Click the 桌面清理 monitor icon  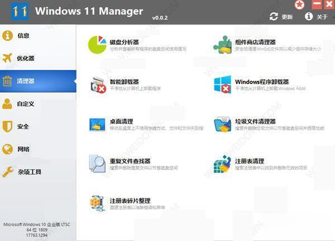click(98, 124)
